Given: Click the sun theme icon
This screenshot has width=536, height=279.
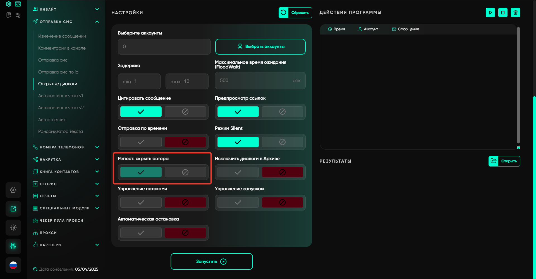Looking at the screenshot, I should tap(13, 227).
